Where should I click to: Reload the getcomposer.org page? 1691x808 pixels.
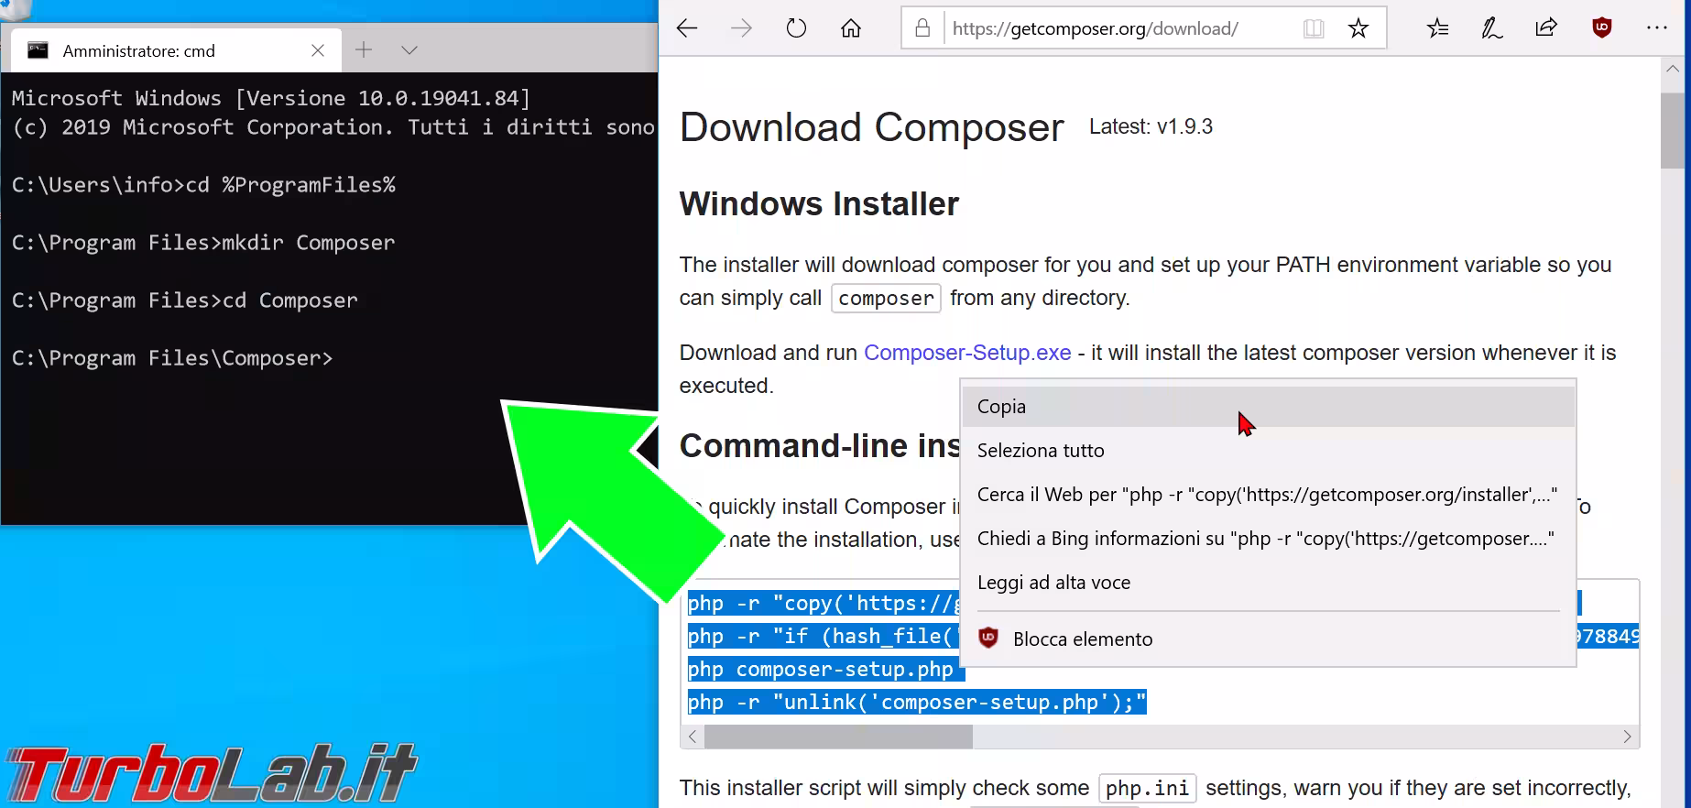click(796, 28)
